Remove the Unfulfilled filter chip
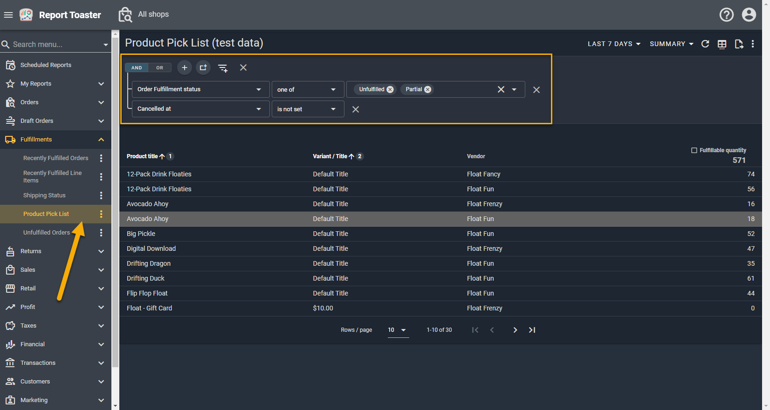The image size is (770, 410). [390, 89]
